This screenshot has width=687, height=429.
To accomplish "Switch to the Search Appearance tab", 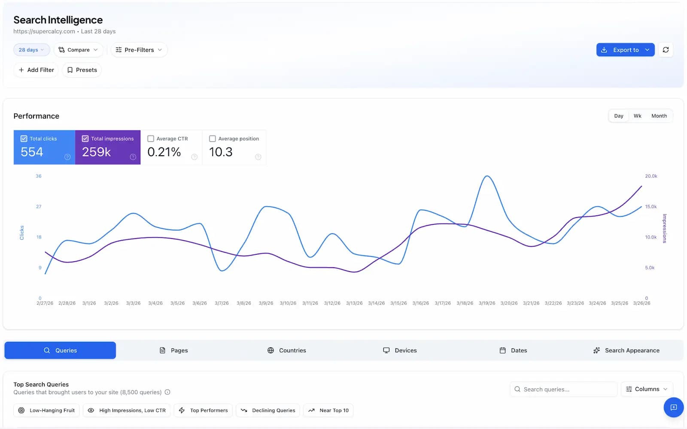I will pyautogui.click(x=626, y=350).
